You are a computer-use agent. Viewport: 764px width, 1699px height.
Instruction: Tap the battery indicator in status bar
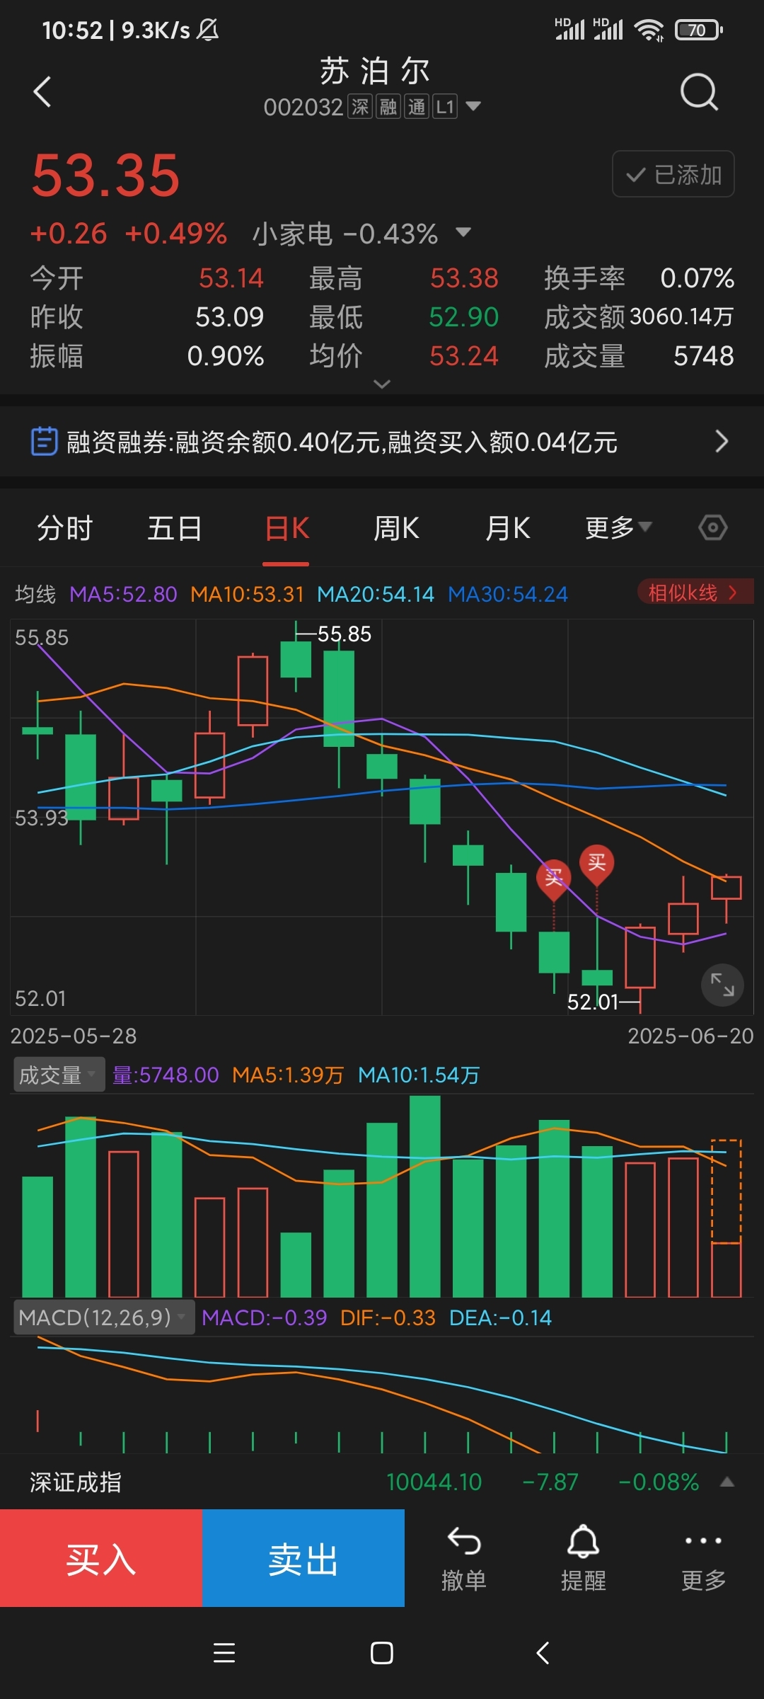698,30
